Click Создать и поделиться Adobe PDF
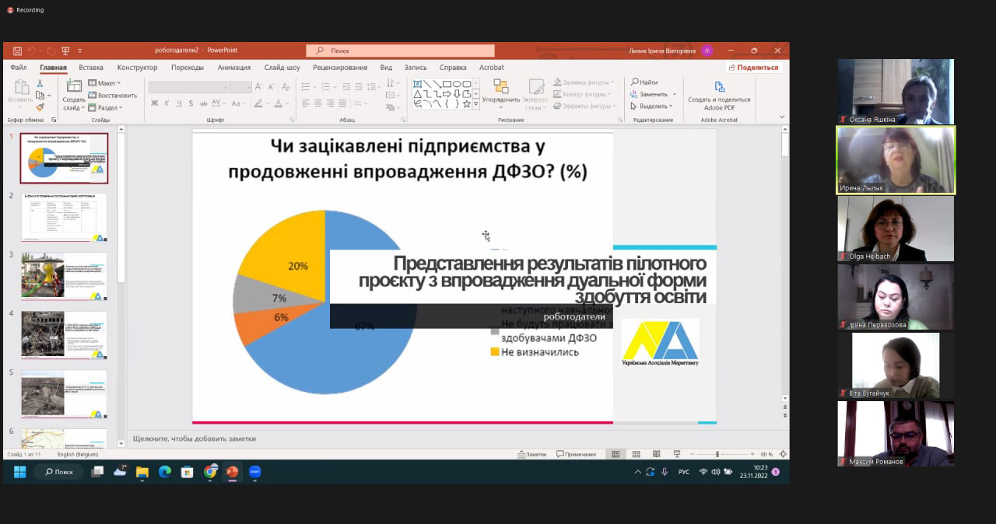The width and height of the screenshot is (996, 524). tap(719, 96)
